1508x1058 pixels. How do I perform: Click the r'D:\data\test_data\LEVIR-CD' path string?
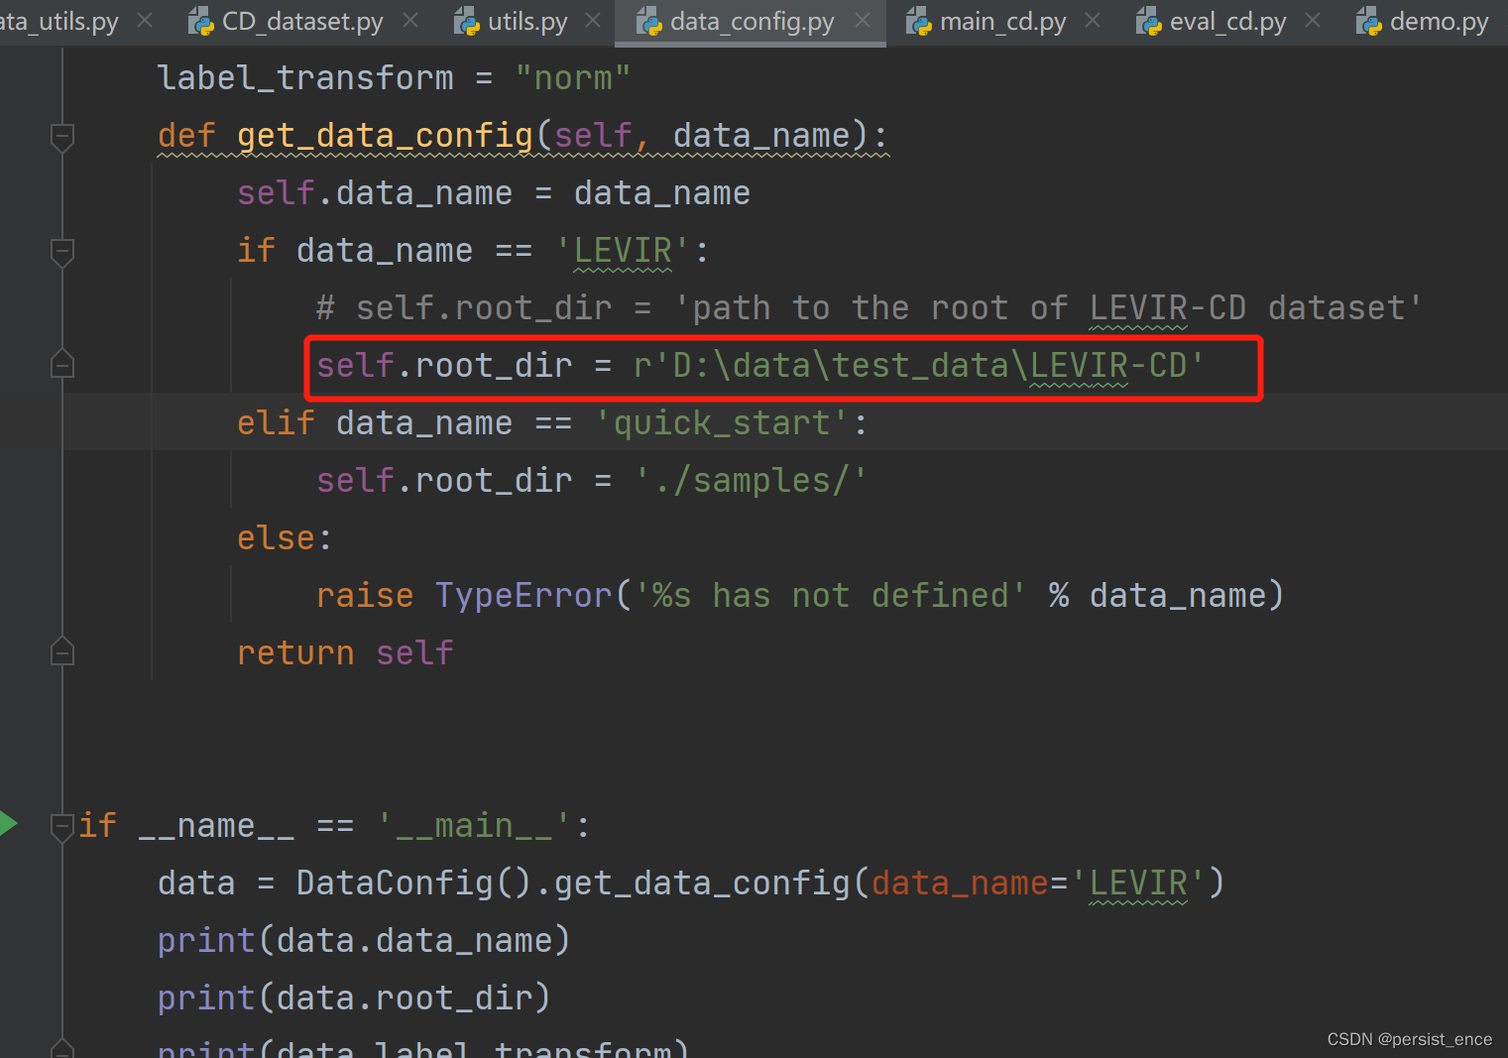pyautogui.click(x=919, y=366)
